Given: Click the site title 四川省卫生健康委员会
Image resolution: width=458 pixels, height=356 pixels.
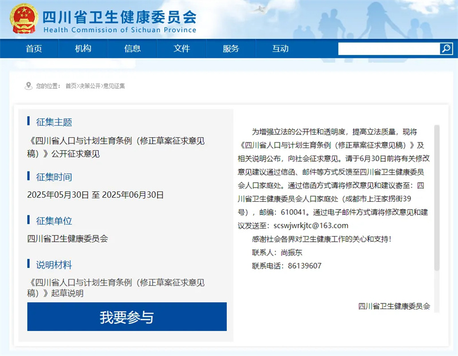Looking at the screenshot, I should 120,17.
